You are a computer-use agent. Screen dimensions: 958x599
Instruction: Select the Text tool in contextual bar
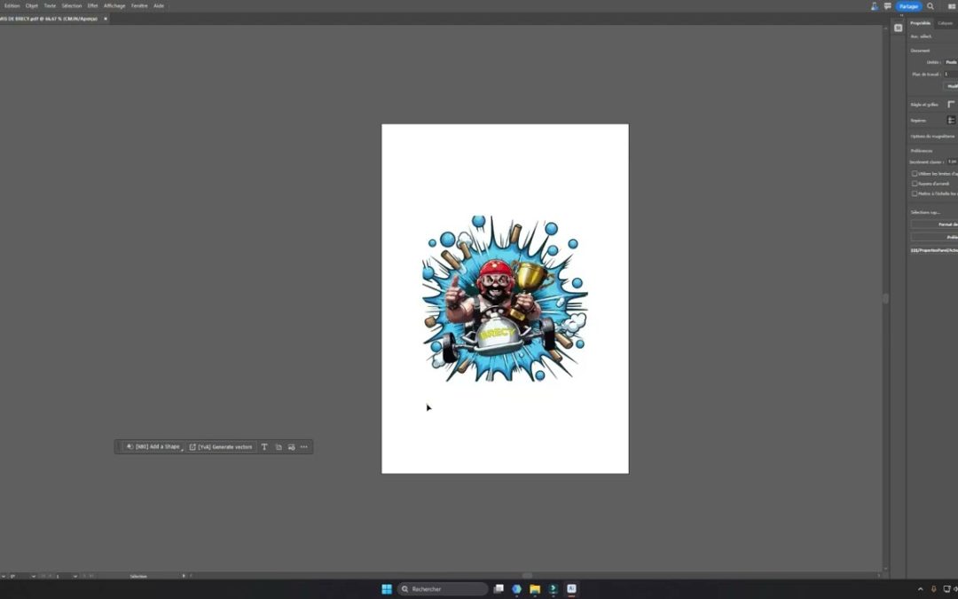pyautogui.click(x=264, y=446)
